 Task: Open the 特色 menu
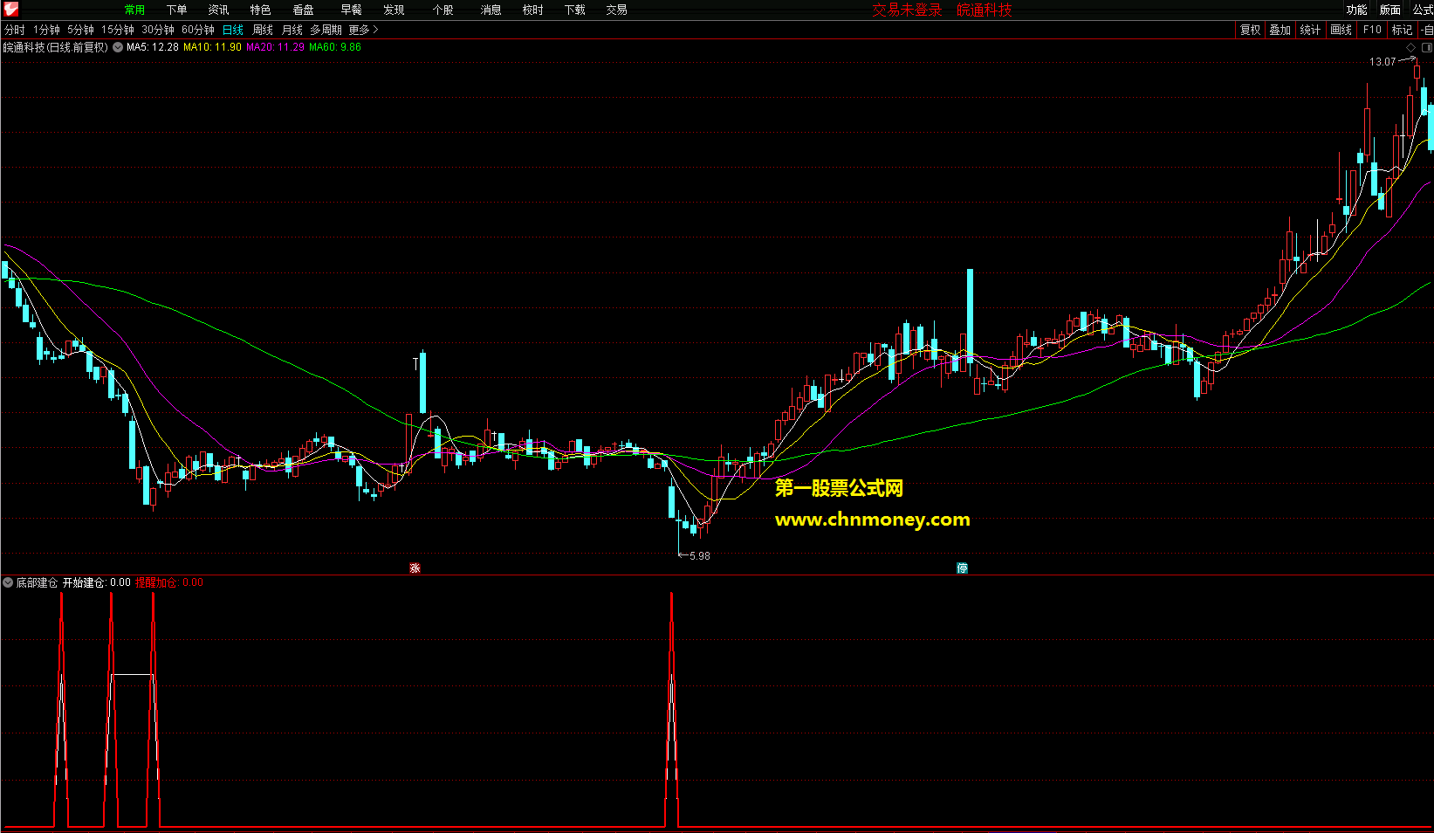coord(260,10)
